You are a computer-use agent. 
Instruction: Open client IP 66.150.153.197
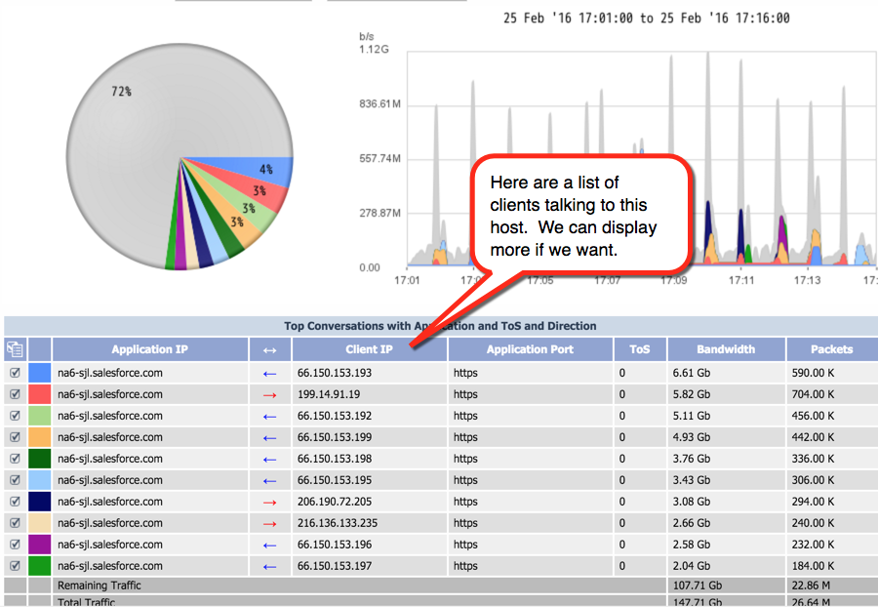[335, 566]
